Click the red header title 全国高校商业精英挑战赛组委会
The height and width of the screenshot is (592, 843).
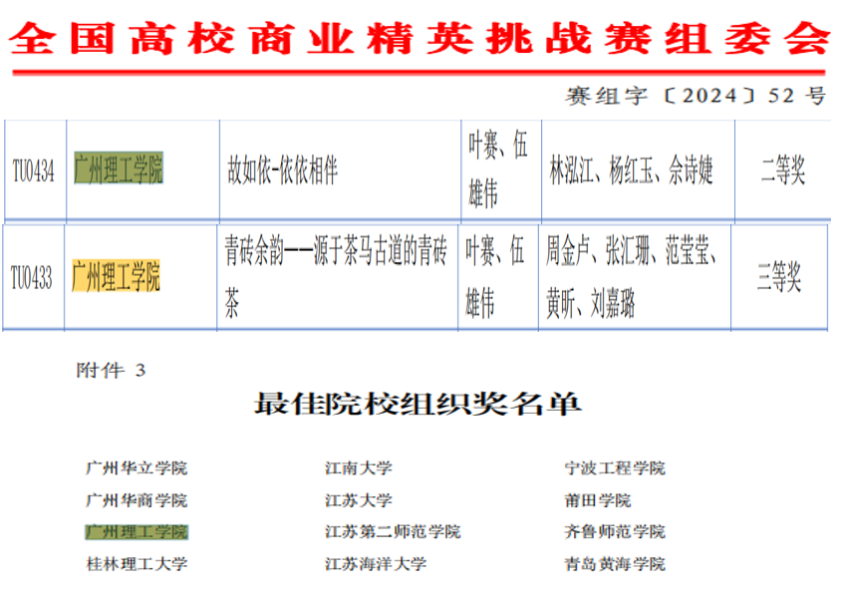point(421,40)
